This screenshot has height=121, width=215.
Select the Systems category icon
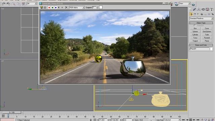(x=213, y=14)
